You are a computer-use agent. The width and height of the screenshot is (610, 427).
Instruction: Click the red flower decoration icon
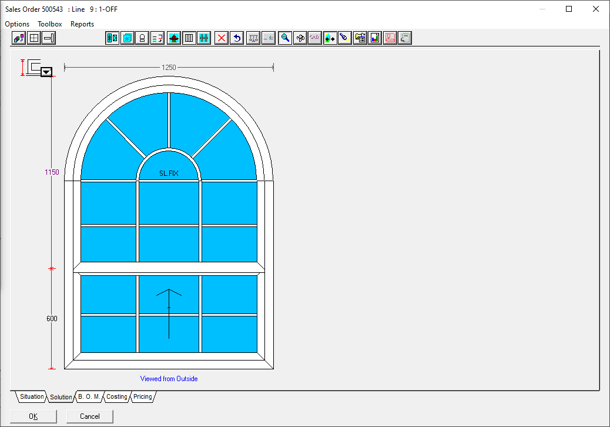(174, 38)
